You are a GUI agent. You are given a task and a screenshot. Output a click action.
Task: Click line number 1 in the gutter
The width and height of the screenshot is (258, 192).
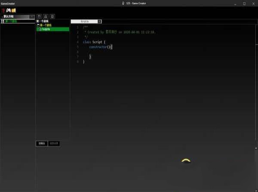tap(78, 27)
